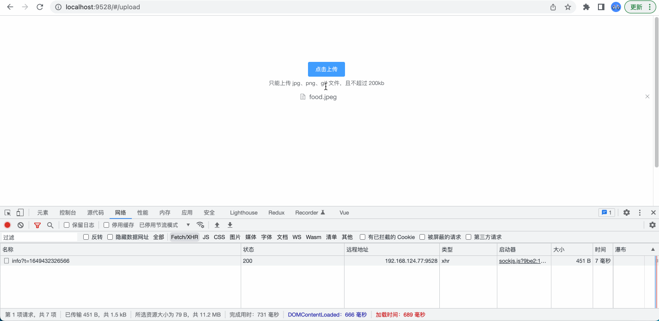
Task: Open the Vue devtools tab
Action: 344,212
